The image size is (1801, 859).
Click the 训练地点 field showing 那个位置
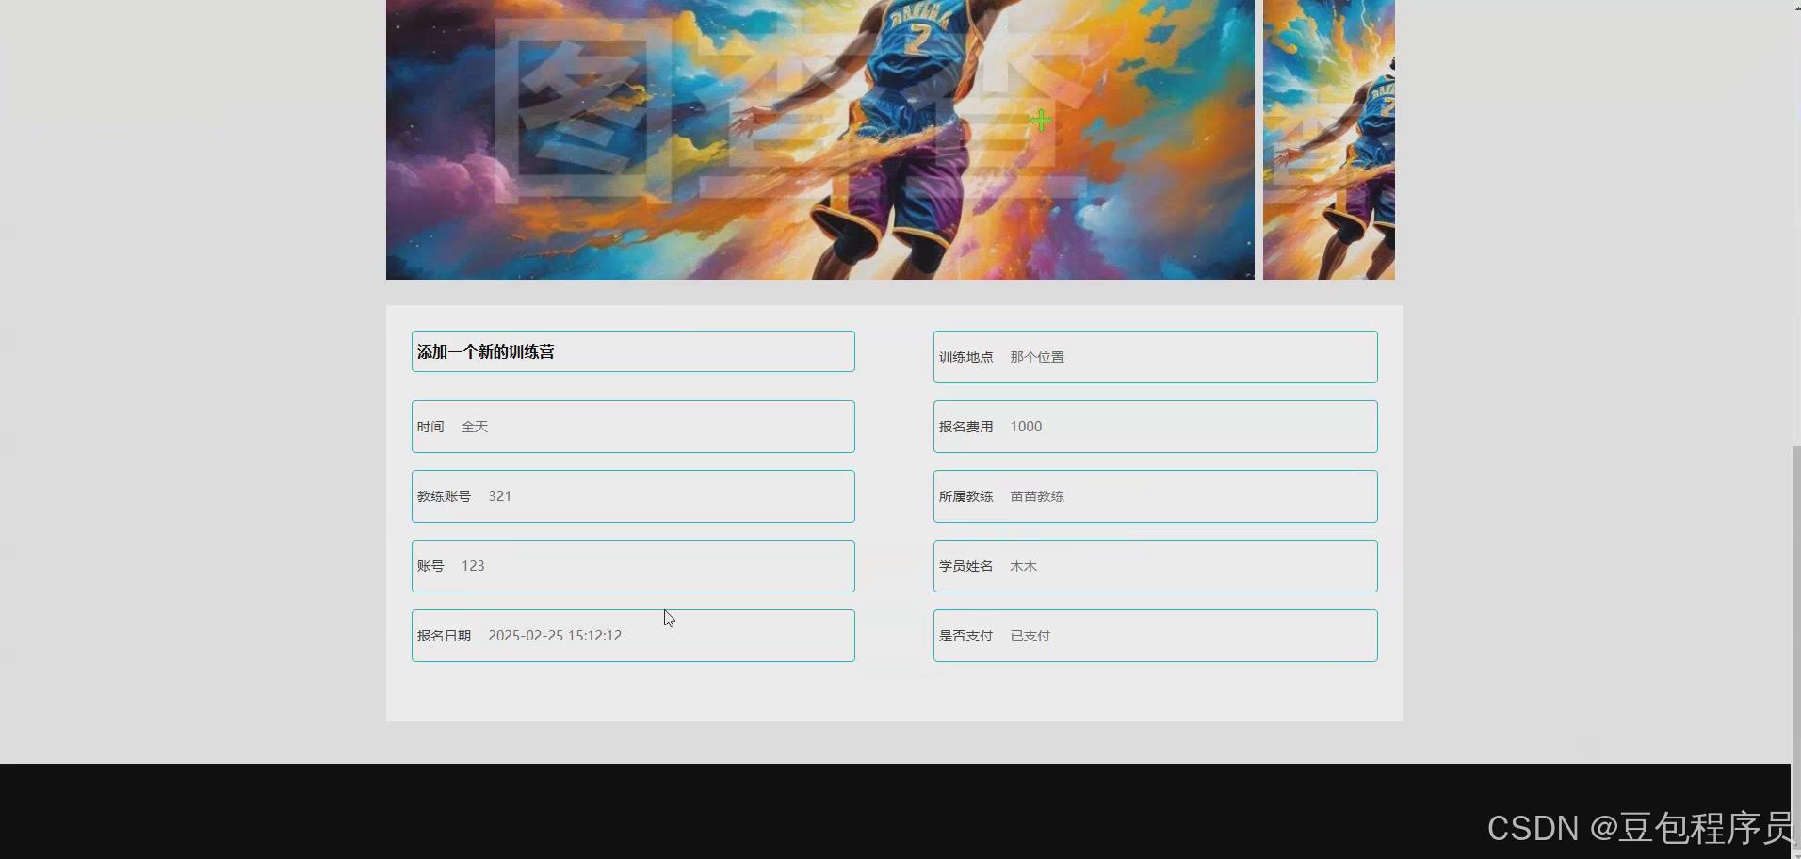(x=1155, y=357)
